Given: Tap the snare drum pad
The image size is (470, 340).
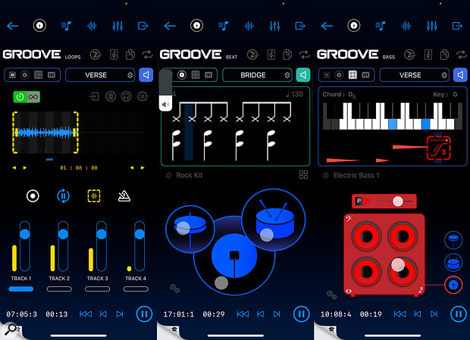Looking at the screenshot, I should pos(274,220).
